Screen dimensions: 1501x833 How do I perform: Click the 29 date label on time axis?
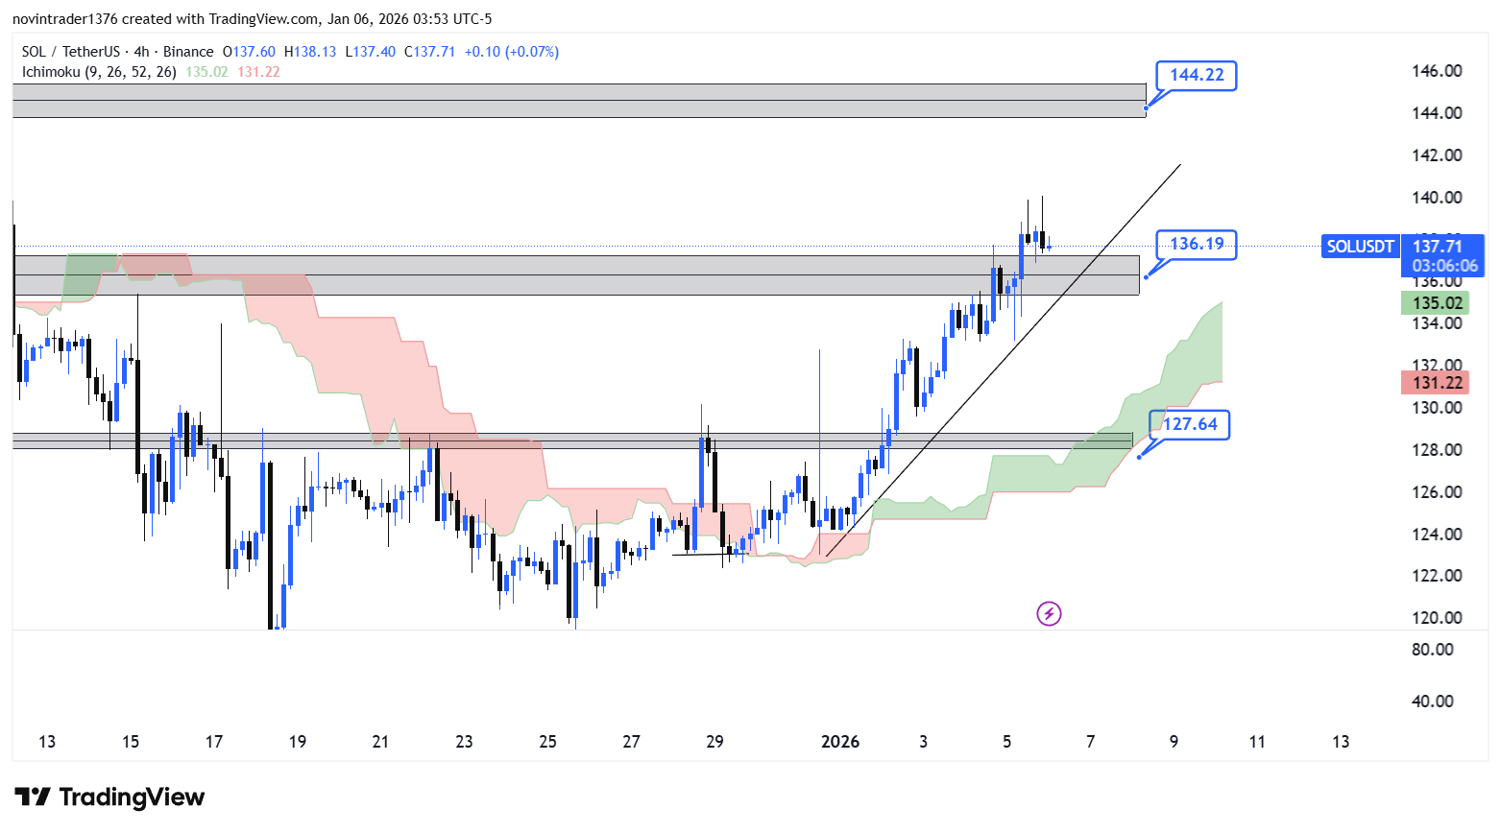pos(714,742)
